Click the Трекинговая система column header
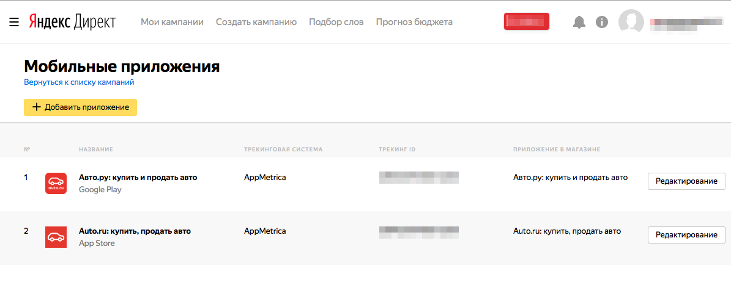 click(283, 150)
